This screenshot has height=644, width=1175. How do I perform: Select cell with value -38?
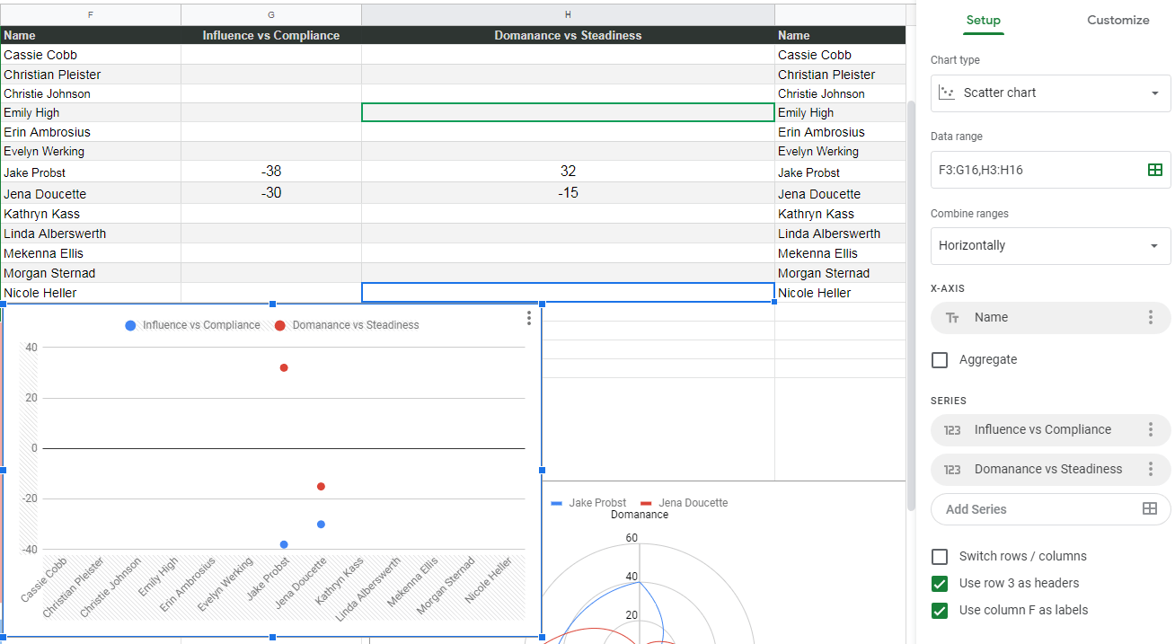click(271, 172)
